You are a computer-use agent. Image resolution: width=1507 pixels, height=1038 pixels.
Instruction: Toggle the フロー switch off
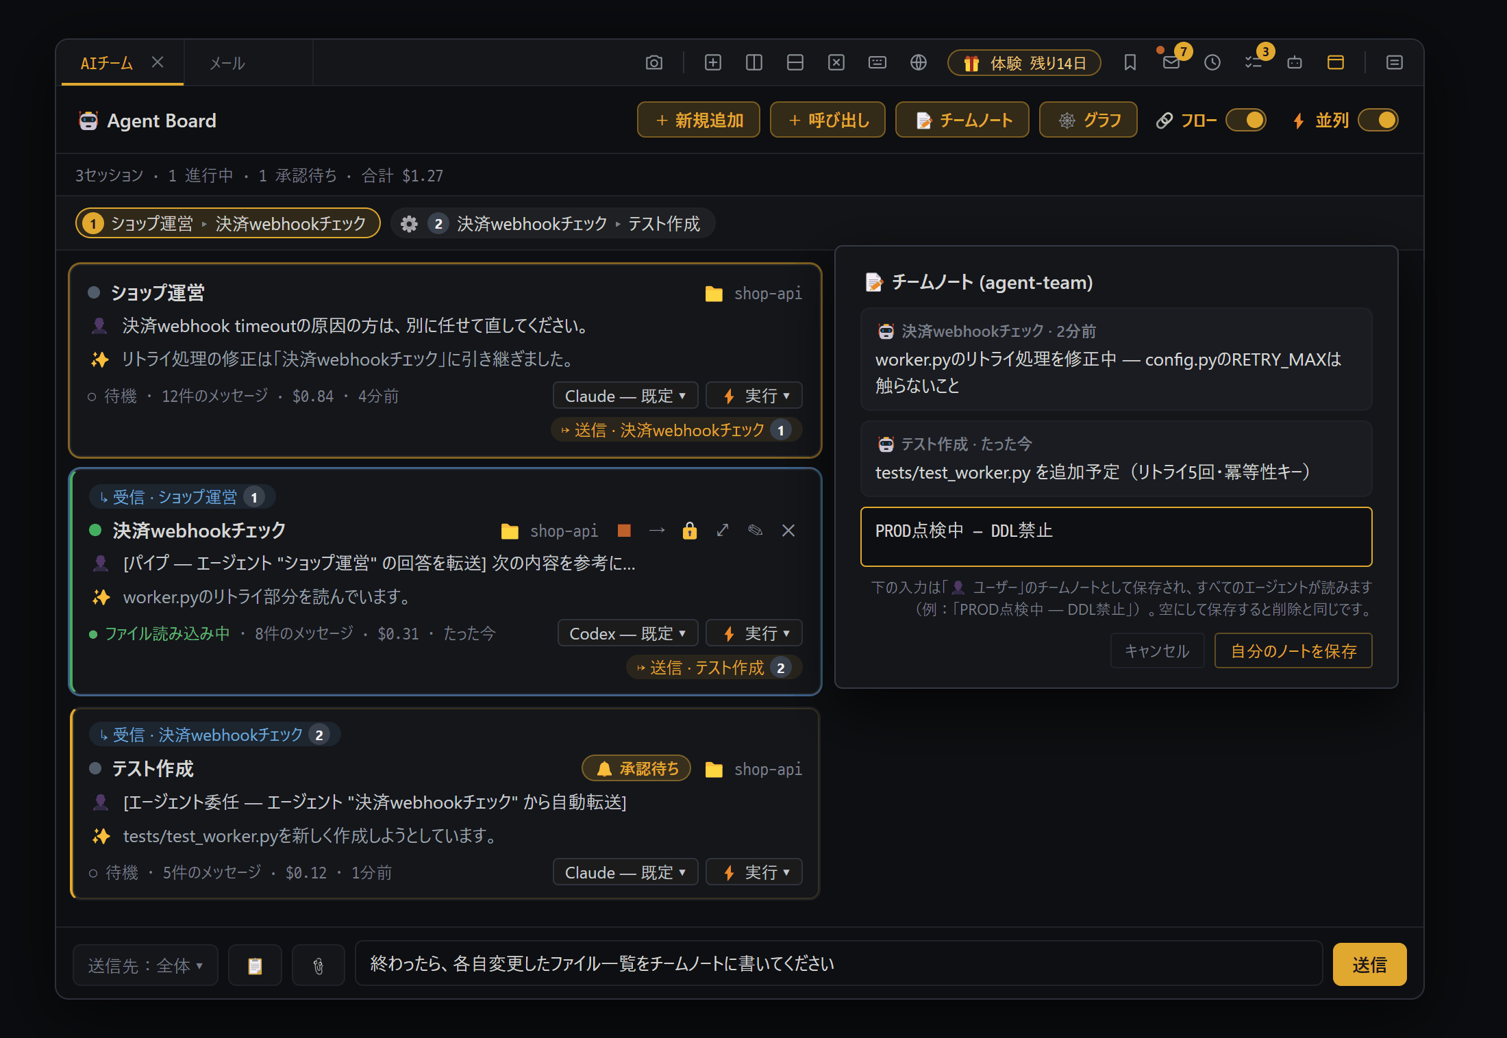click(1246, 121)
